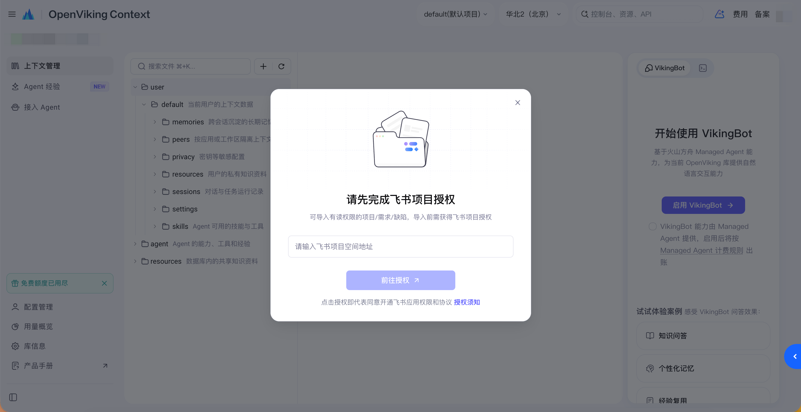This screenshot has height=412, width=801.
Task: Open Managed Agent 计费规则 link
Action: point(701,250)
